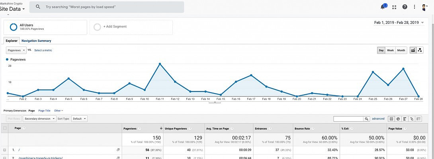This screenshot has height=159, width=434.
Task: Select the pie chart percentage view
Action: (x=398, y=118)
